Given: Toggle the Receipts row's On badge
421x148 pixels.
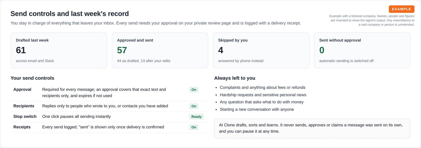Looking at the screenshot, I should pyautogui.click(x=194, y=127).
